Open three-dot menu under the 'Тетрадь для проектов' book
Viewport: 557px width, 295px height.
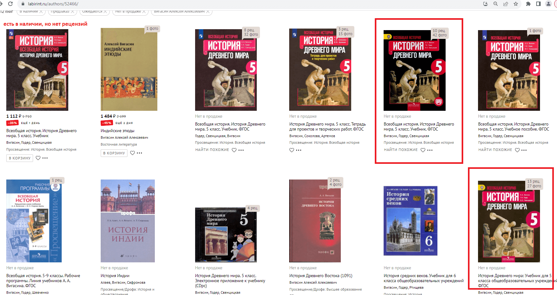(299, 150)
